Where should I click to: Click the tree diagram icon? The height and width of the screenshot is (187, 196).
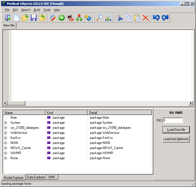[x=79, y=18]
